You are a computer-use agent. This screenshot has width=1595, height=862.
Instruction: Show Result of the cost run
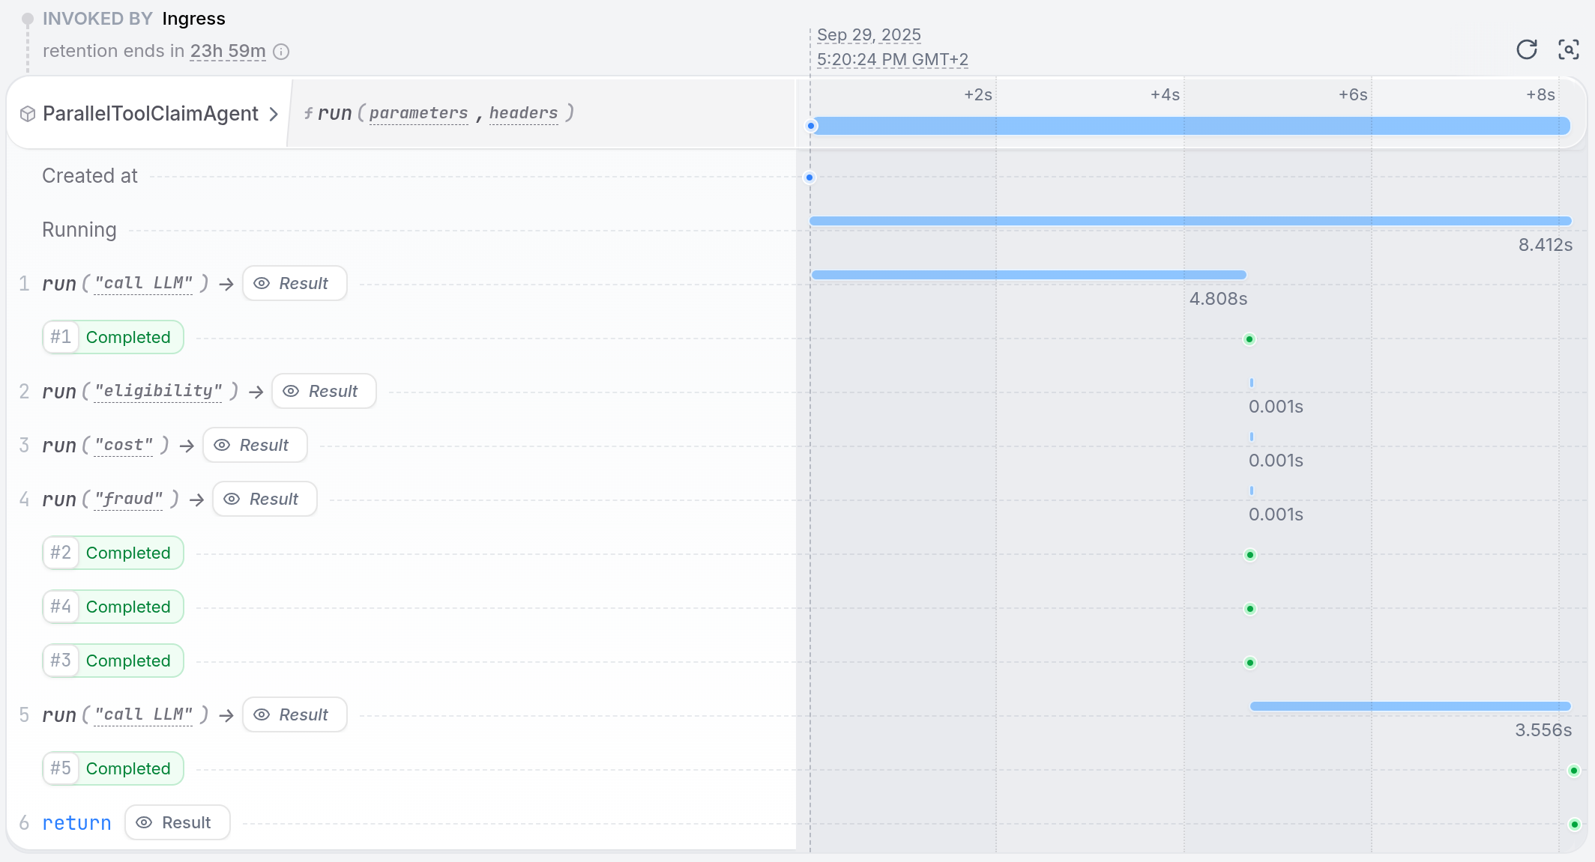point(255,445)
